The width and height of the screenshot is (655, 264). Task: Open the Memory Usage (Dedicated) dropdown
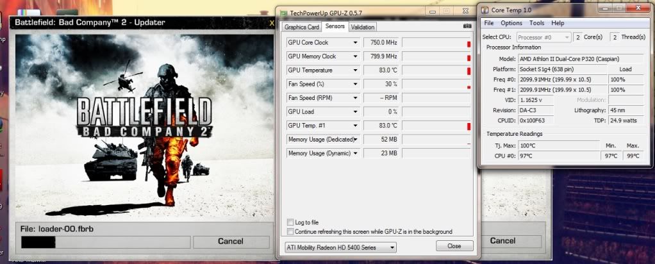[x=356, y=139]
